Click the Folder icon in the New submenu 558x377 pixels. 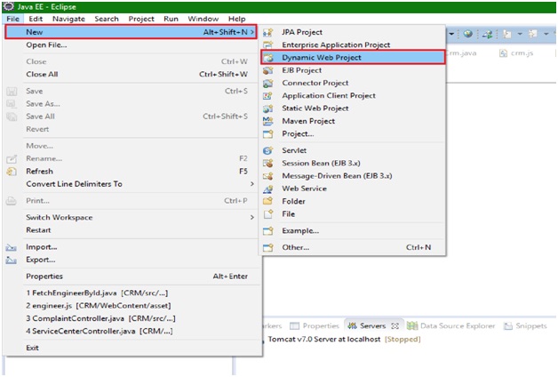coord(267,201)
